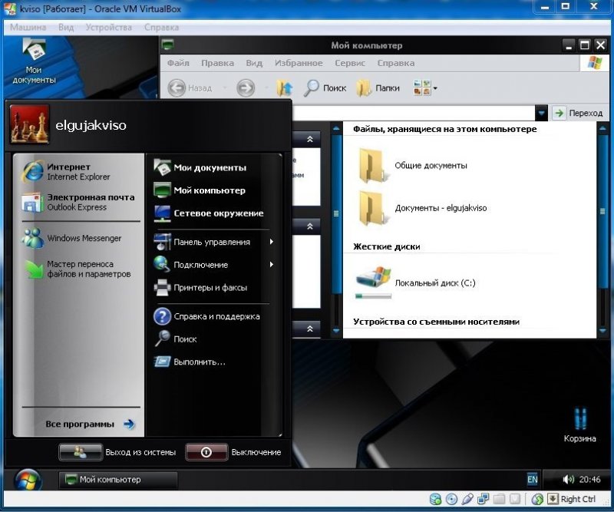Viewport: 614px width, 512px height.
Task: Click the forward arrow toolbar button
Action: [246, 88]
